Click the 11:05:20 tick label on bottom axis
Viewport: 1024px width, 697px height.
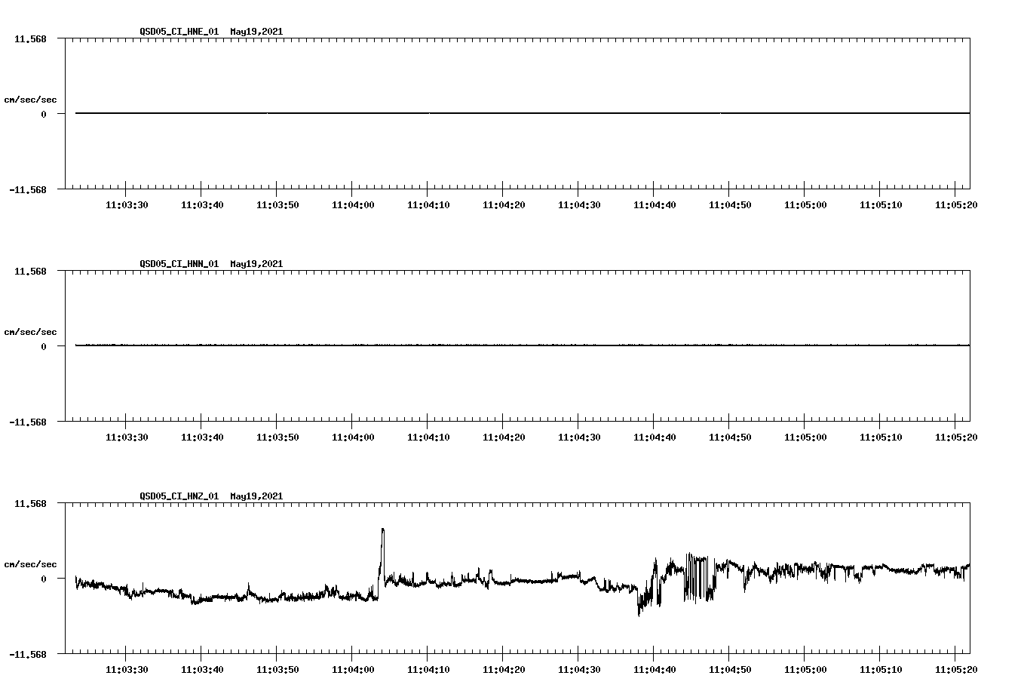(958, 668)
